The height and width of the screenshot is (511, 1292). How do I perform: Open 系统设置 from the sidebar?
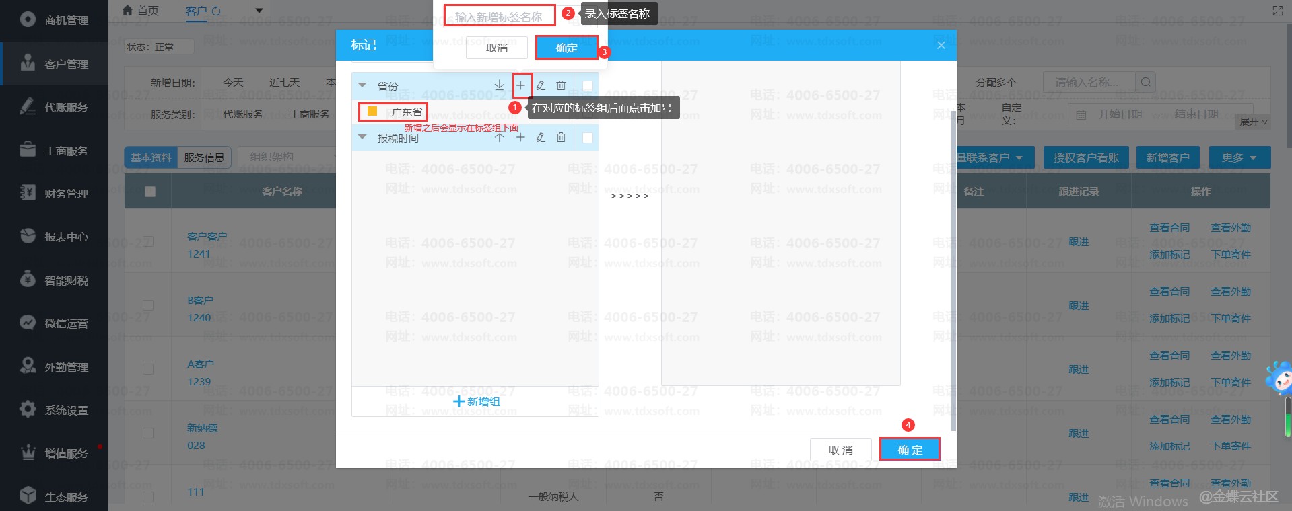pos(54,410)
